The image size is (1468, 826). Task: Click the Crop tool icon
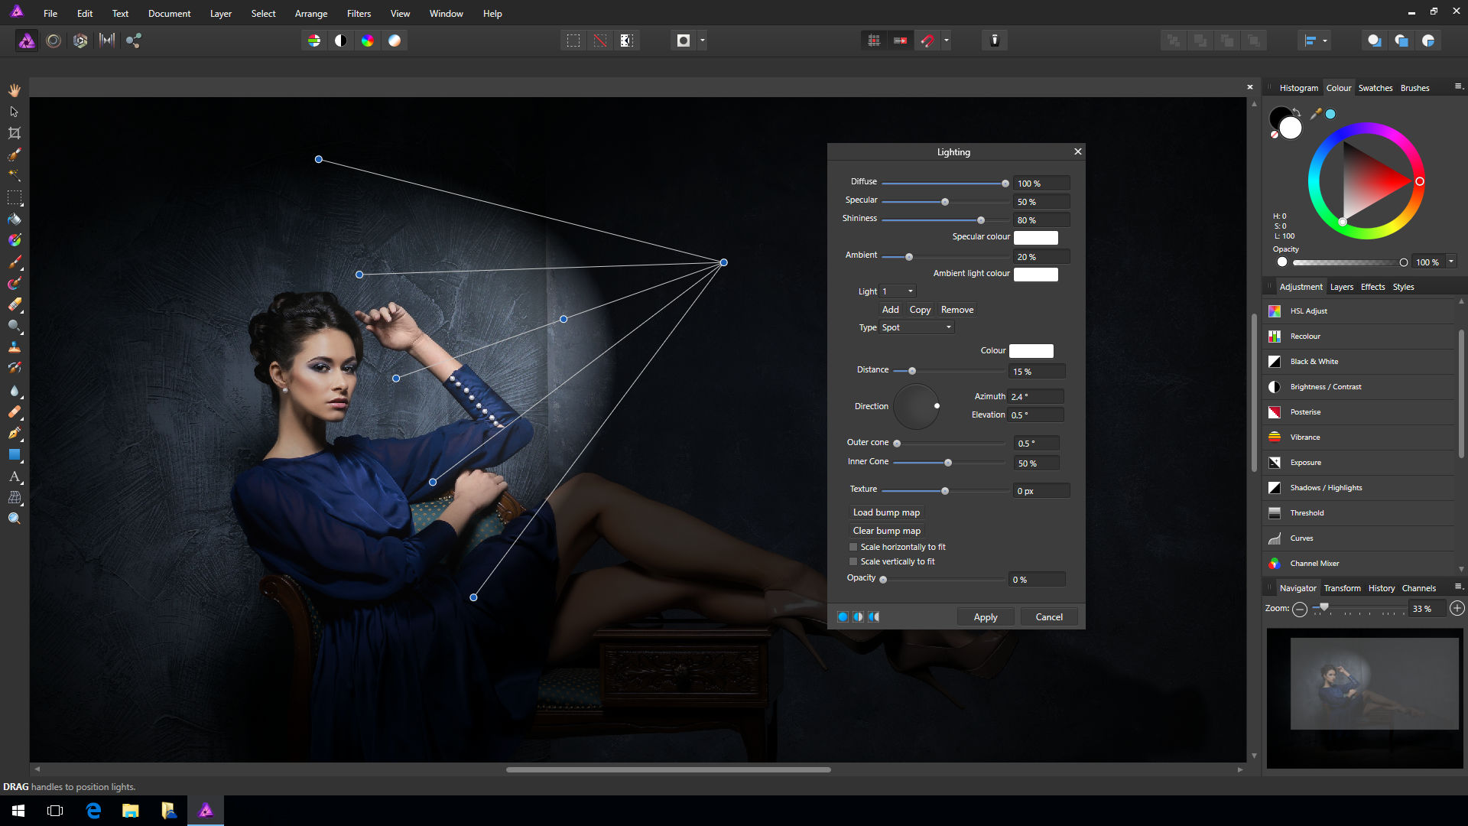click(x=15, y=133)
